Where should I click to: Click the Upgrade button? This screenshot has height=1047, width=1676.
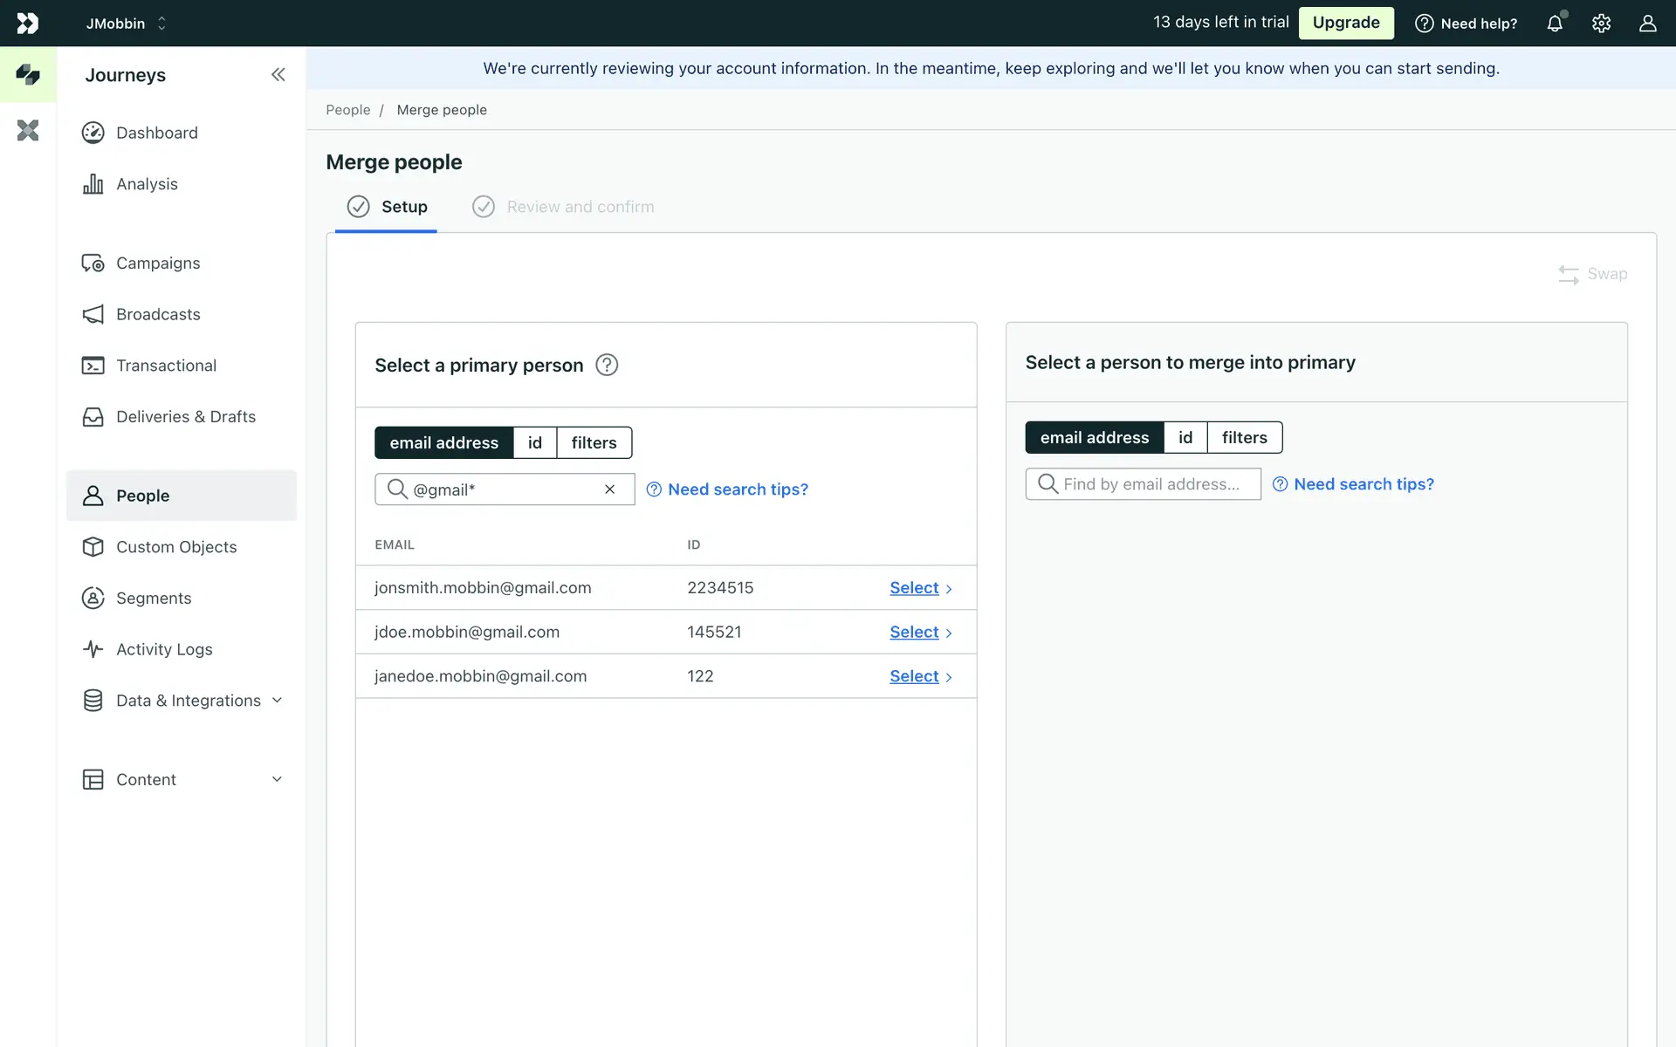click(1345, 23)
